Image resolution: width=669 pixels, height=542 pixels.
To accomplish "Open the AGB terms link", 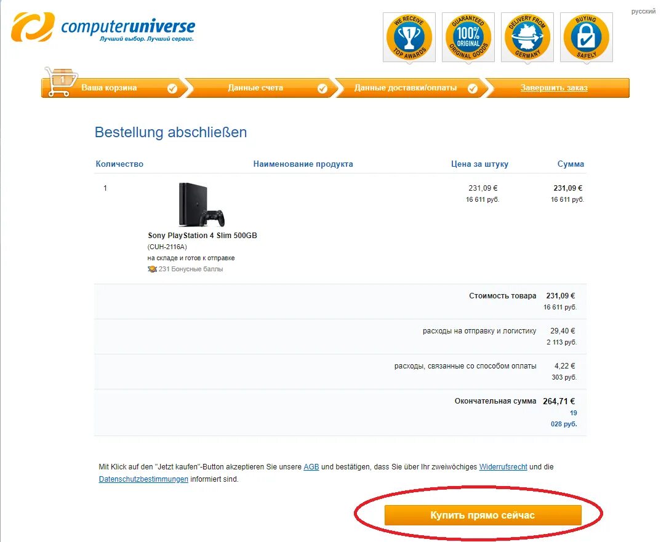I will click(x=311, y=467).
